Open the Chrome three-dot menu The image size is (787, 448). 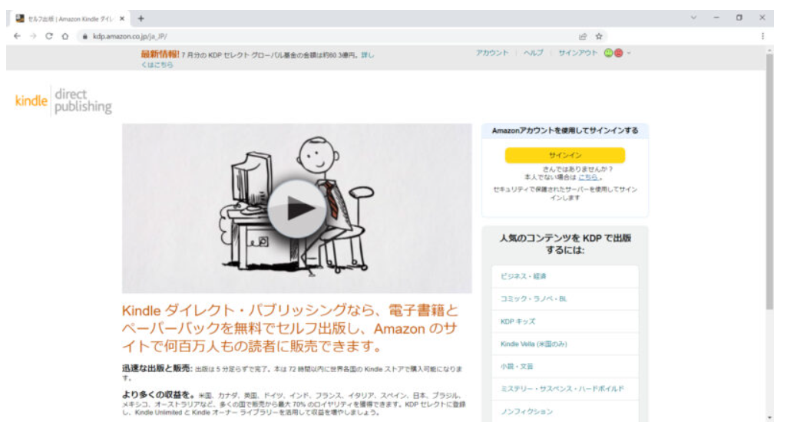(763, 36)
